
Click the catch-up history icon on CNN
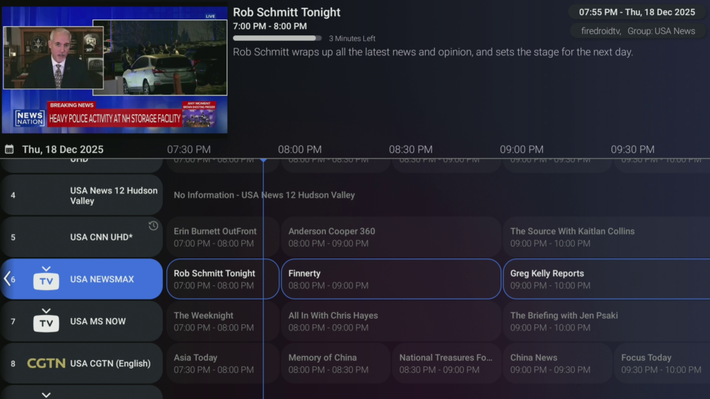coord(153,226)
